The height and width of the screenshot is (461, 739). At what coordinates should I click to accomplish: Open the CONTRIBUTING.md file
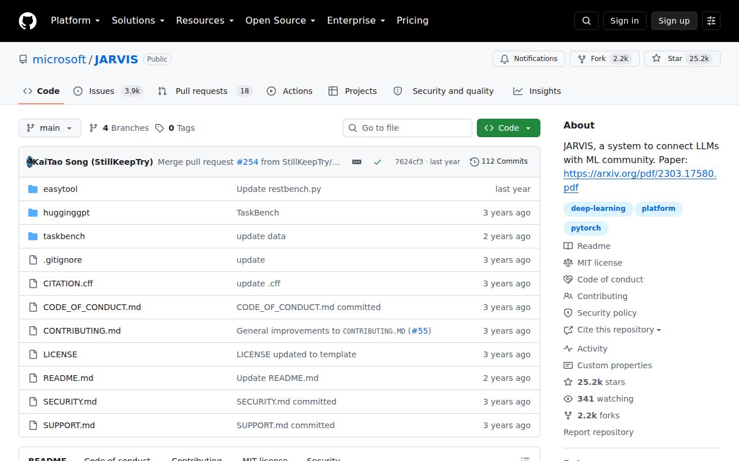tap(82, 331)
